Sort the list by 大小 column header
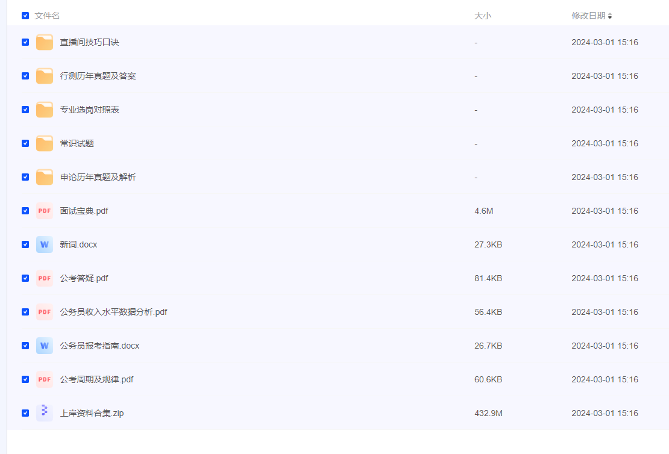Screen dimensions: 669x454 point(483,16)
